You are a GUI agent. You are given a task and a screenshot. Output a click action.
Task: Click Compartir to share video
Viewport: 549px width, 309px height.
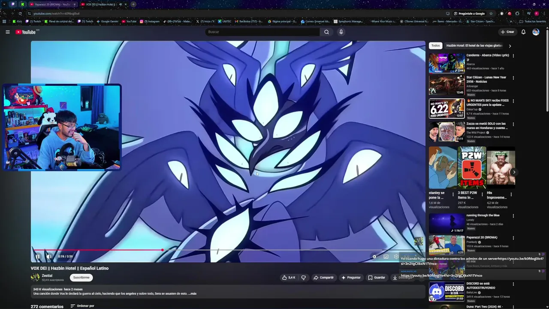pos(323,278)
